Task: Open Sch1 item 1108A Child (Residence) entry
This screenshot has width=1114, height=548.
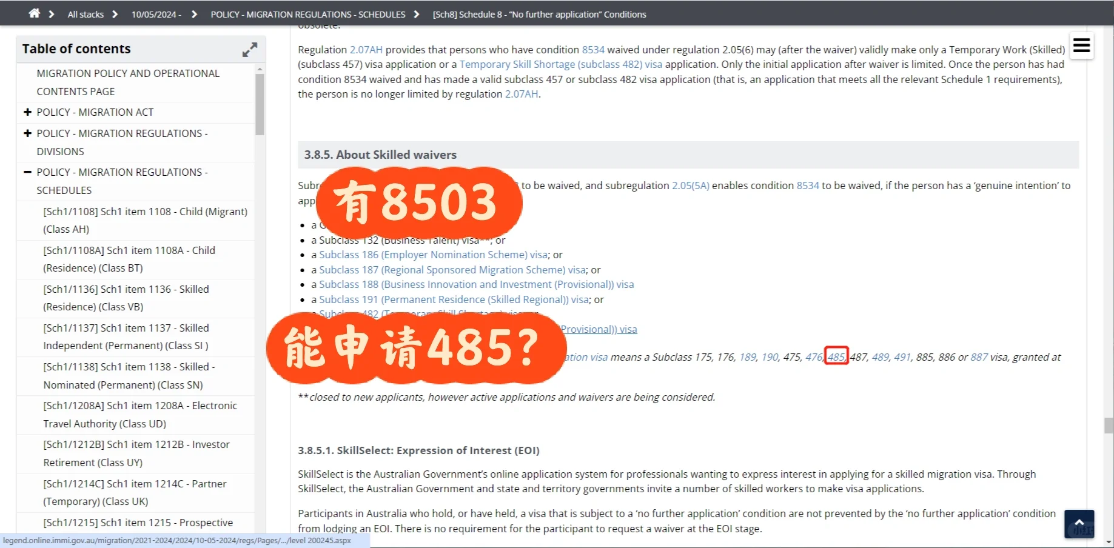Action: (129, 259)
